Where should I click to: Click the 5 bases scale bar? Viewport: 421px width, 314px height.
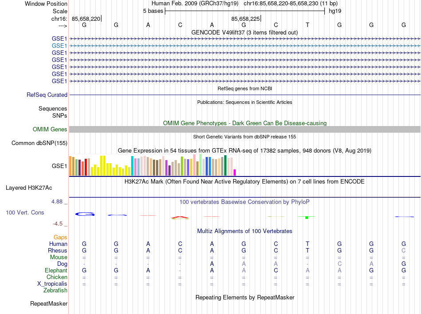click(x=245, y=11)
